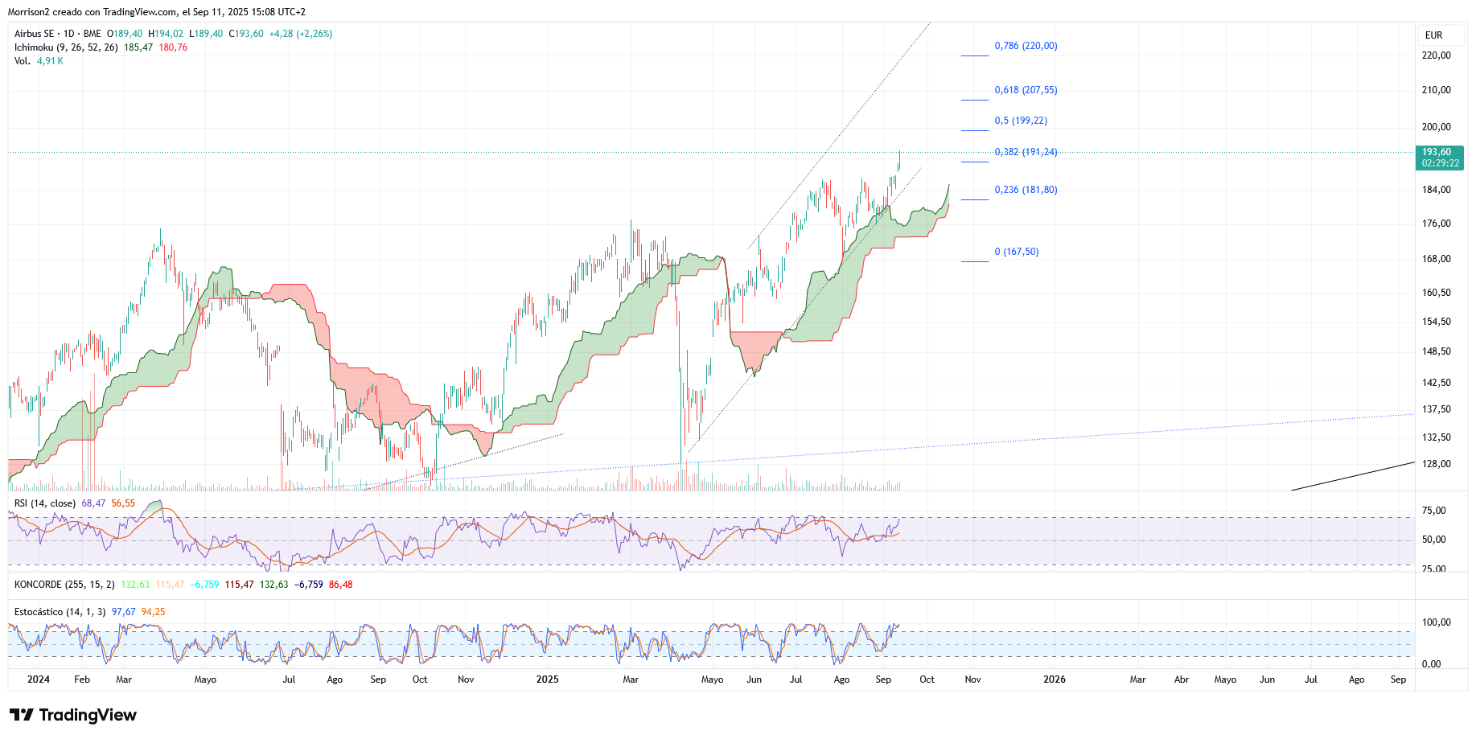Click the 154,50 price axis label

1437,322
